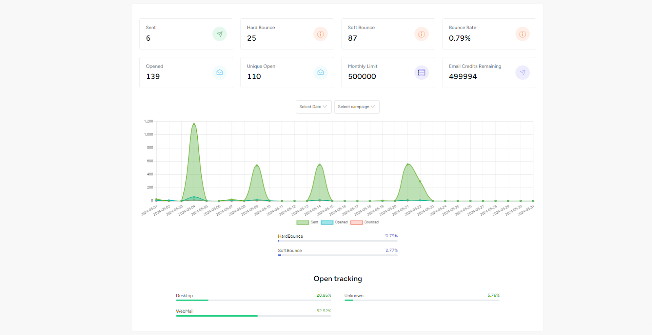652x335 pixels.
Task: Click the Unique Open label
Action: click(261, 66)
